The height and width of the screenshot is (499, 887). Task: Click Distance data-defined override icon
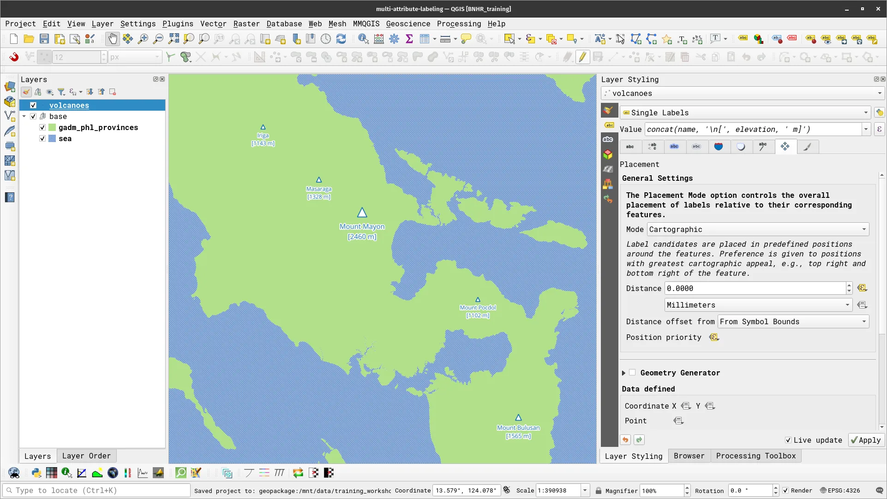[862, 288]
